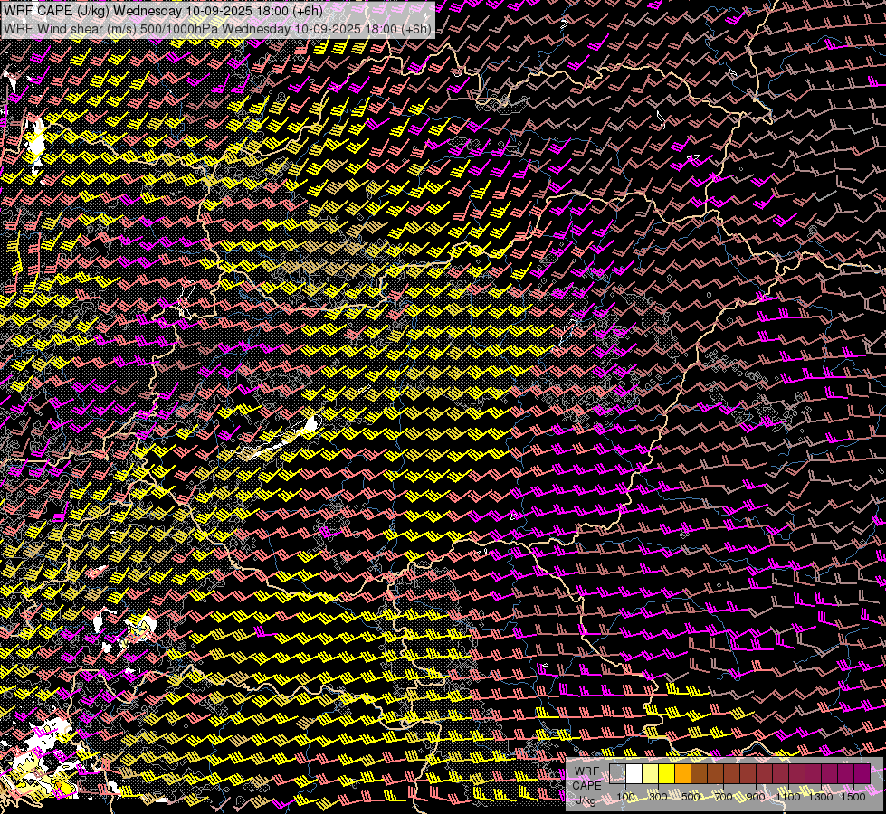
Task: Click the legend value 1500
Action: click(x=853, y=797)
